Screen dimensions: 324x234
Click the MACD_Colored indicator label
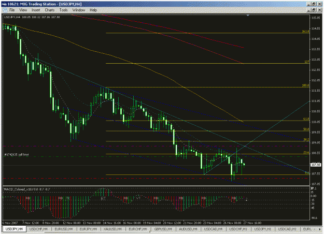pyautogui.click(x=26, y=189)
